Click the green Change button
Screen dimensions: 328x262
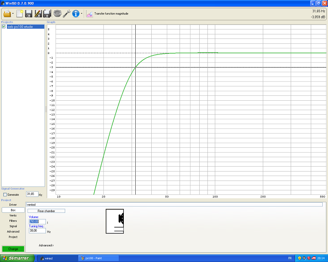tap(13, 249)
